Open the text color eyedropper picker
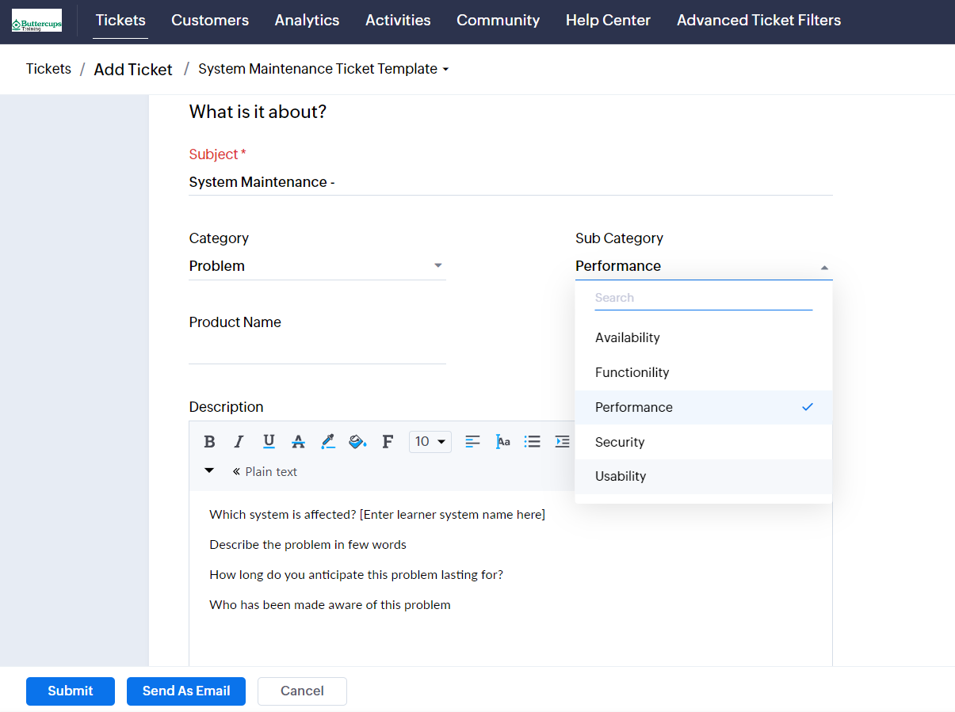955x712 pixels. 327,442
